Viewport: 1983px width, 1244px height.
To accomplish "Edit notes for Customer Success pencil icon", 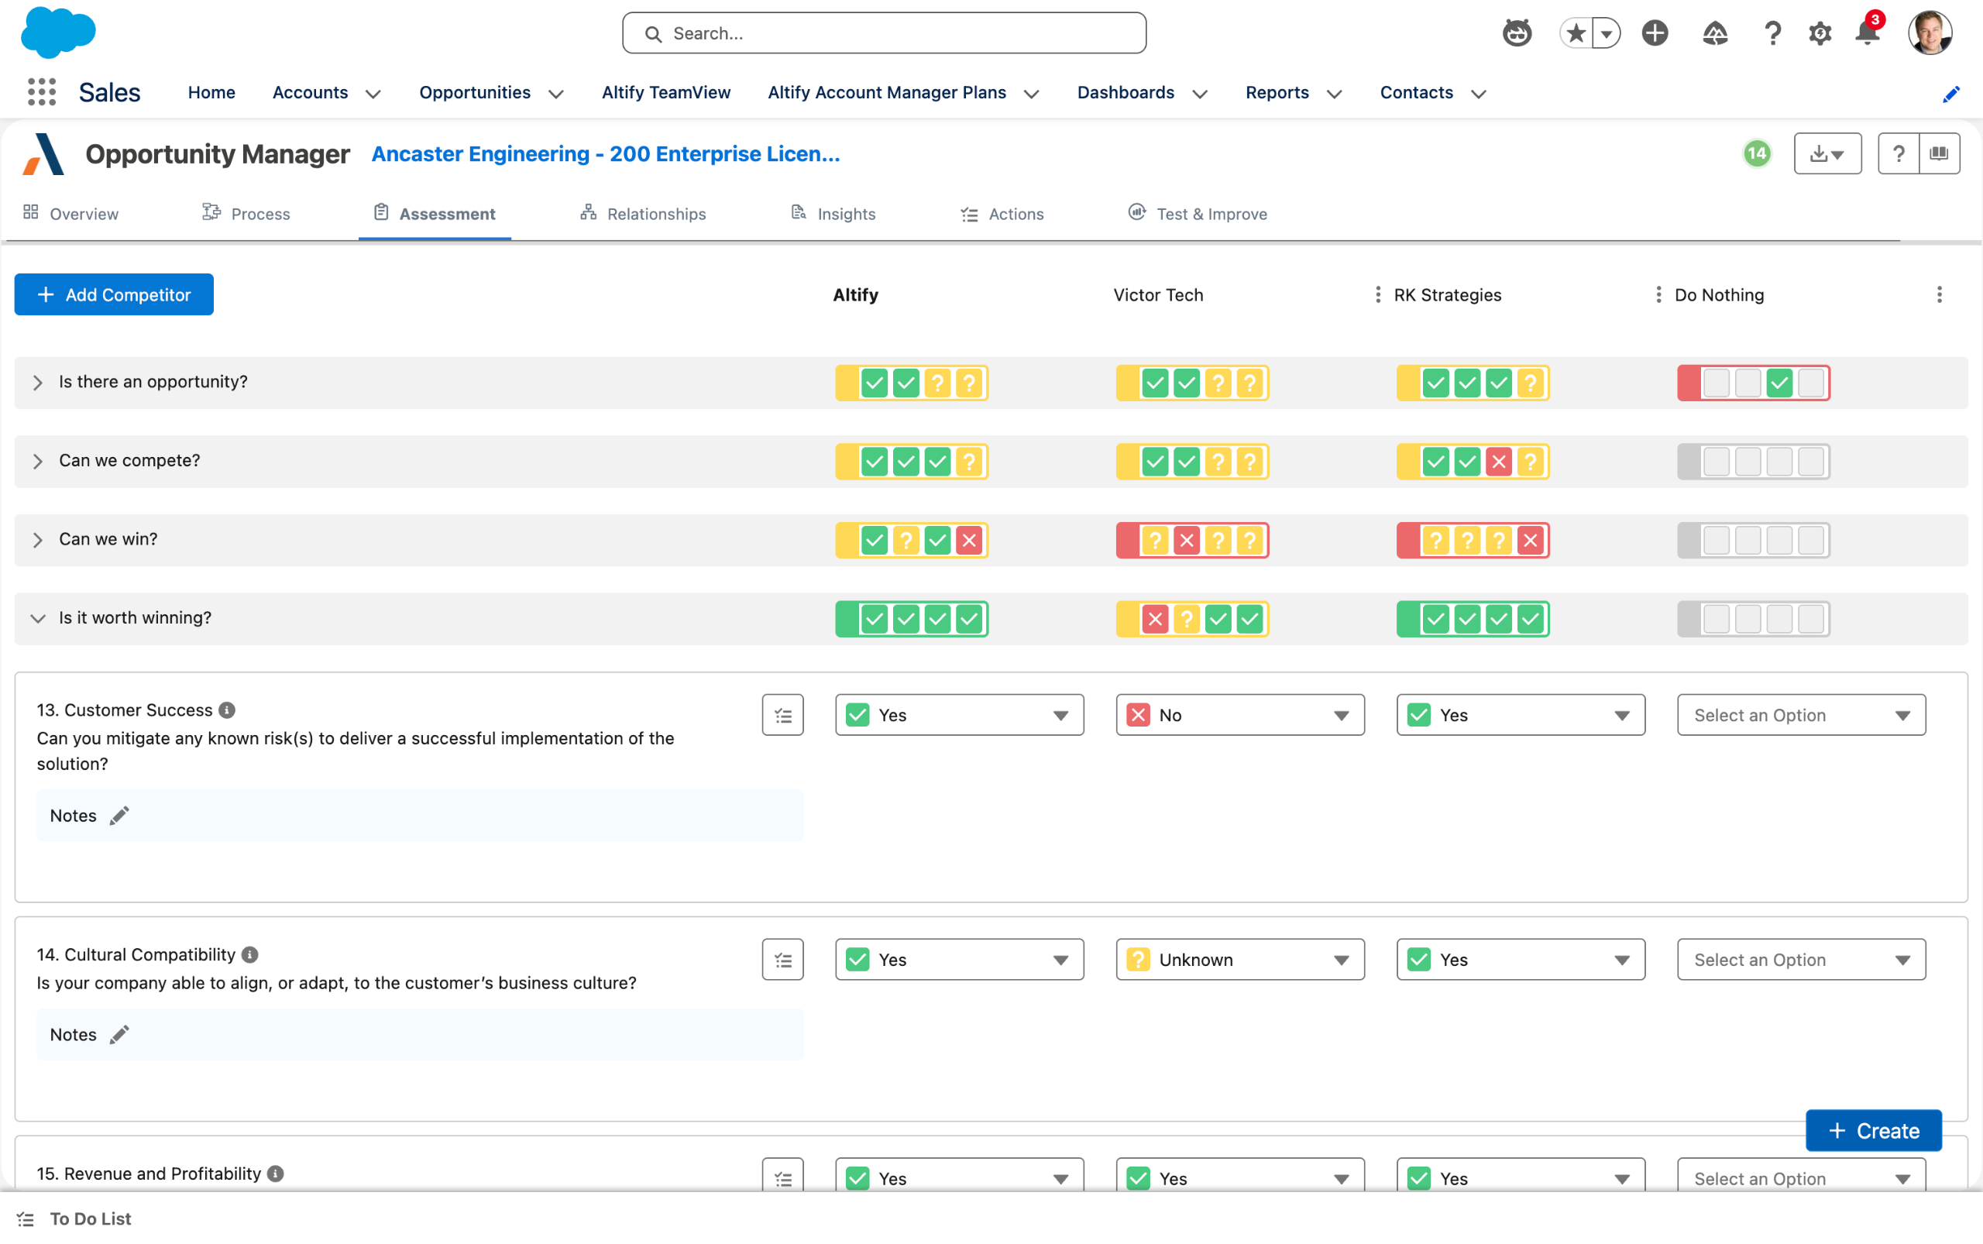I will pos(119,816).
